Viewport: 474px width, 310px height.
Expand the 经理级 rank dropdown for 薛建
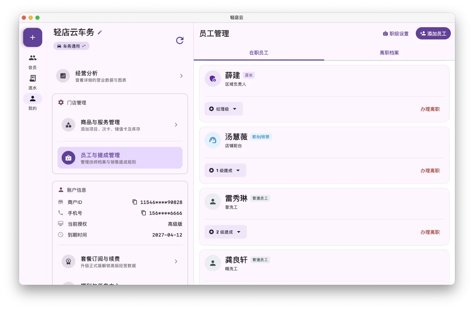pyautogui.click(x=223, y=109)
